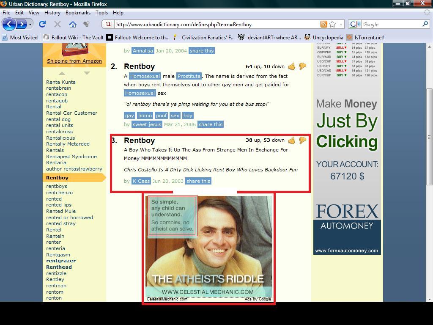This screenshot has width=433, height=325.
Task: Open the History menu
Action: pos(52,13)
